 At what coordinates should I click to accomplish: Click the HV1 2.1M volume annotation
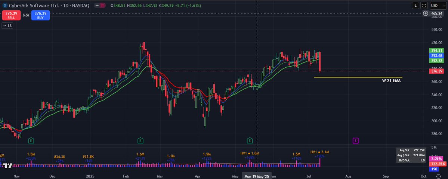click(x=320, y=152)
